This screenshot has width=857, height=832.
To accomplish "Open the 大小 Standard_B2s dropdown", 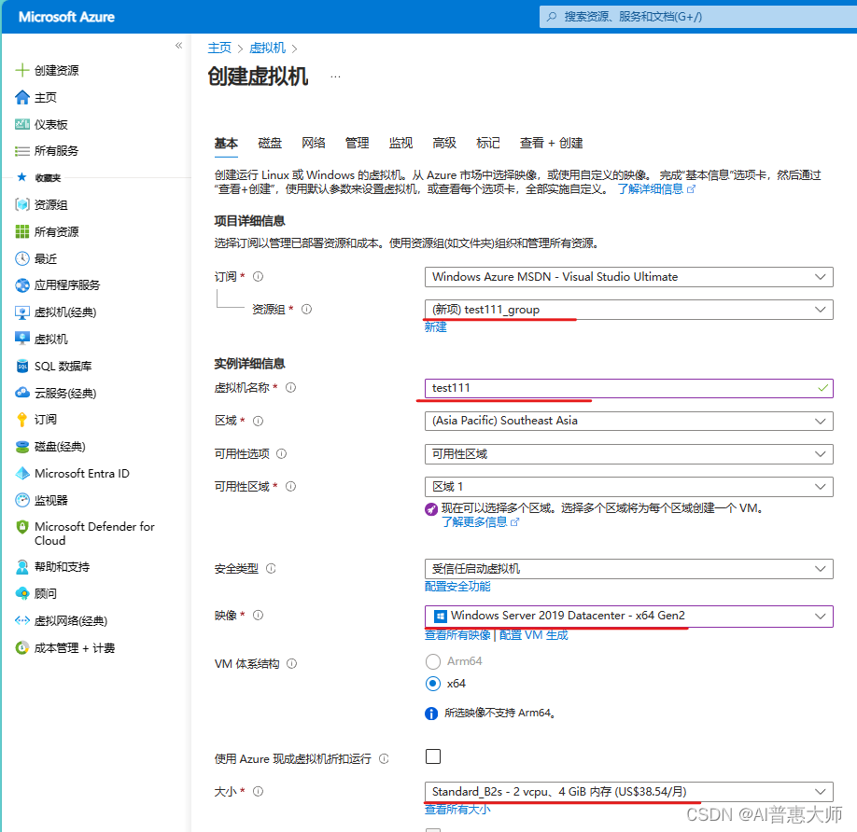I will (628, 792).
